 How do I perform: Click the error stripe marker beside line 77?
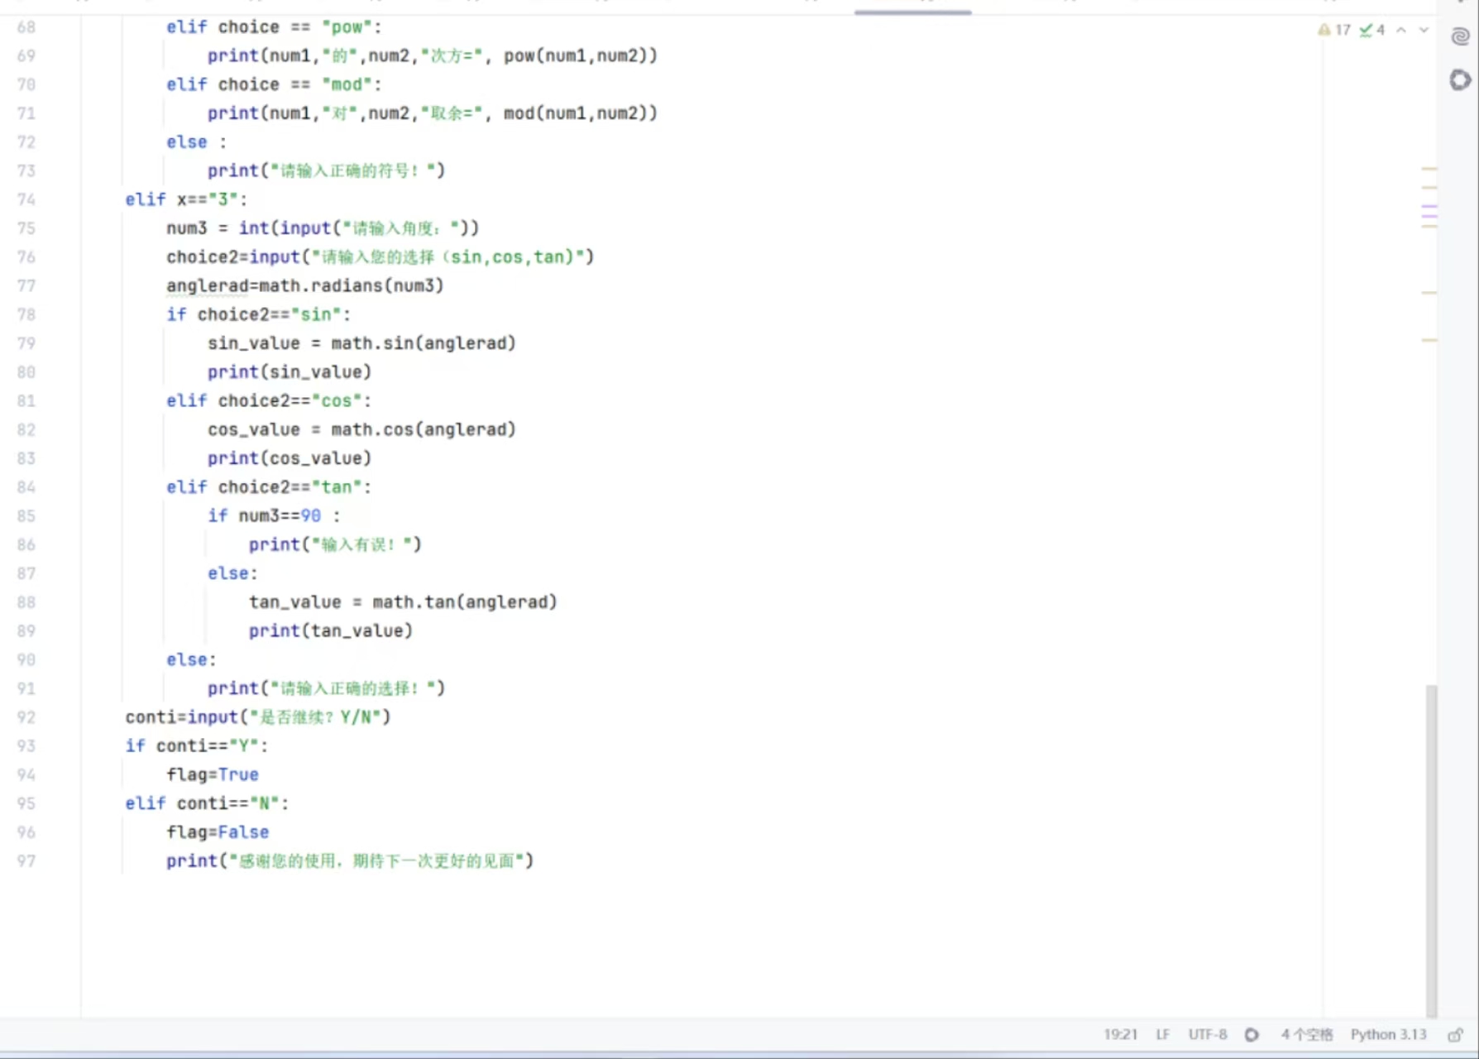[x=1429, y=292]
